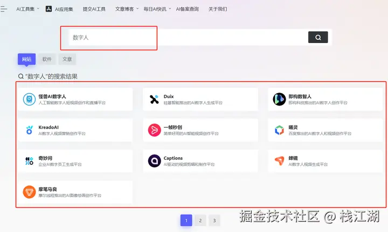Click the AI应用集 logo icon
The image size is (388, 232).
48,9
